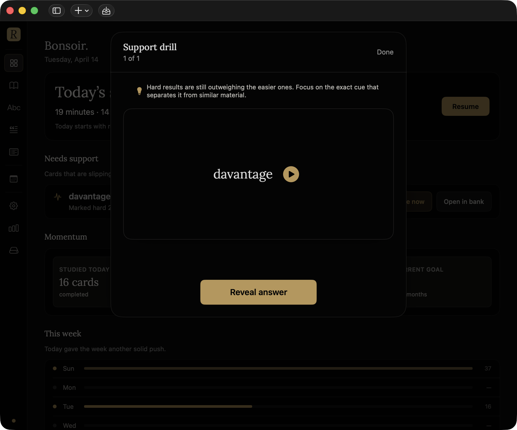Open the book library sidebar icon
517x430 pixels.
14,85
